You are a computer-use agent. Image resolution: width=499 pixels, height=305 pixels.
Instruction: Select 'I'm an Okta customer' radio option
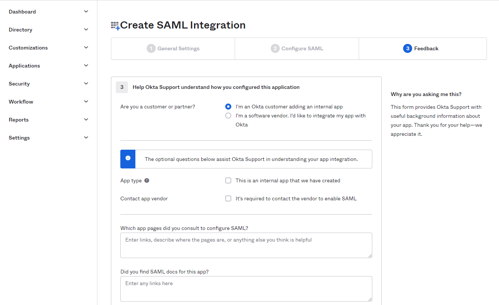pyautogui.click(x=228, y=107)
